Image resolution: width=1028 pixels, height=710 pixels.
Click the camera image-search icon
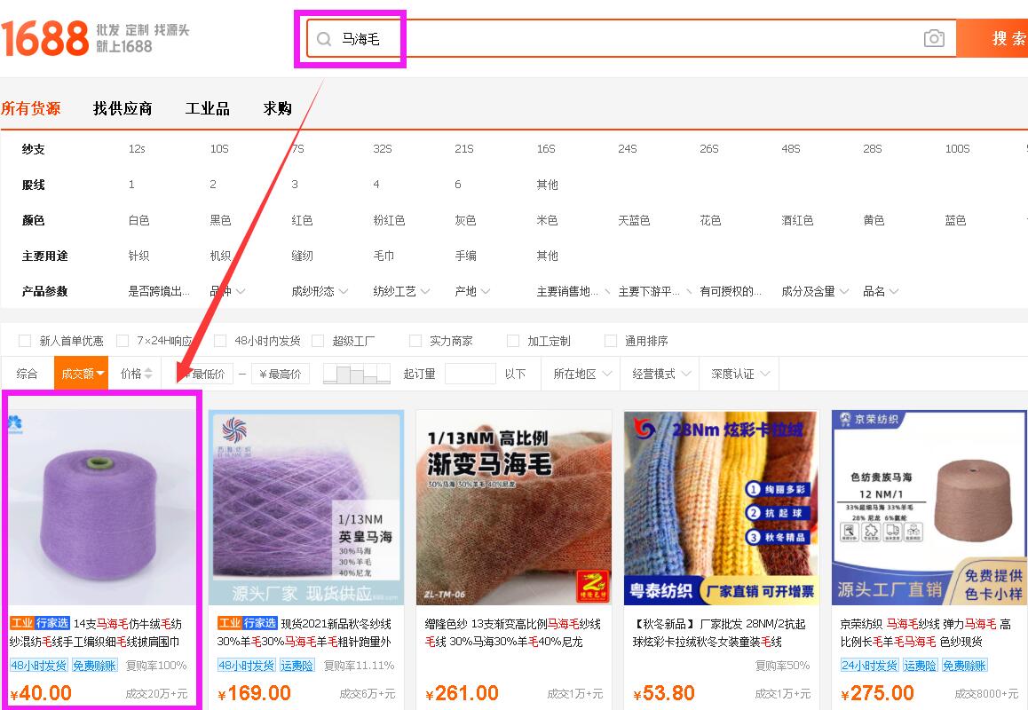coord(933,38)
